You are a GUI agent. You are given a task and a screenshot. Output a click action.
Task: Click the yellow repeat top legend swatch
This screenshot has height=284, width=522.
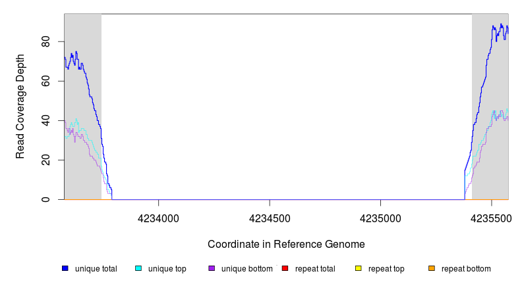[359, 268]
